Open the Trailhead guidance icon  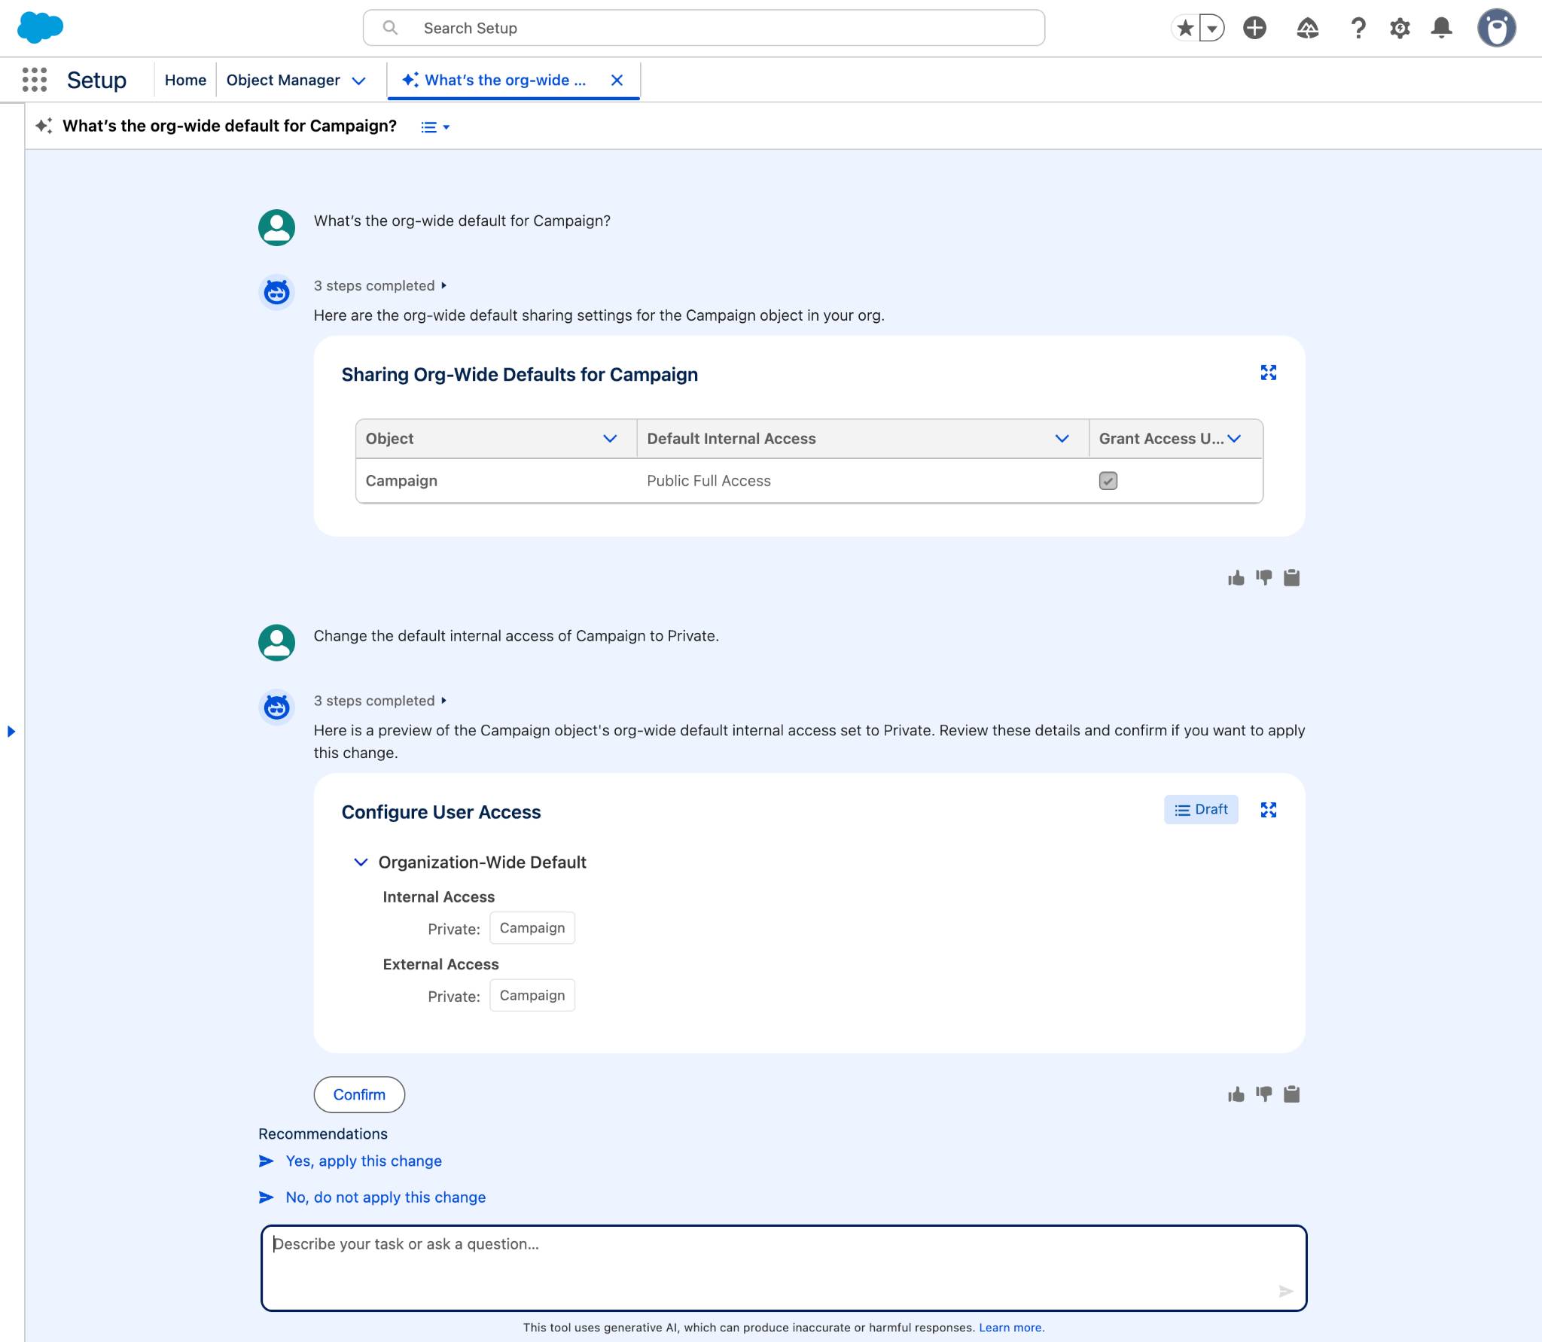[x=1308, y=29]
